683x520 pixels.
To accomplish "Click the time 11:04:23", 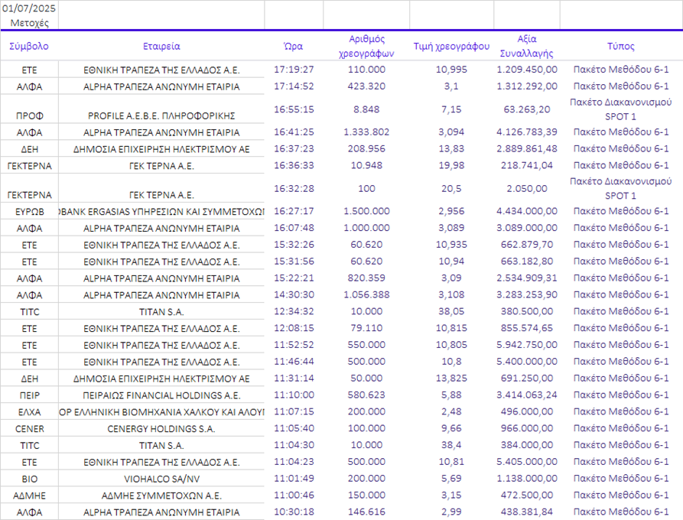I will 294,462.
